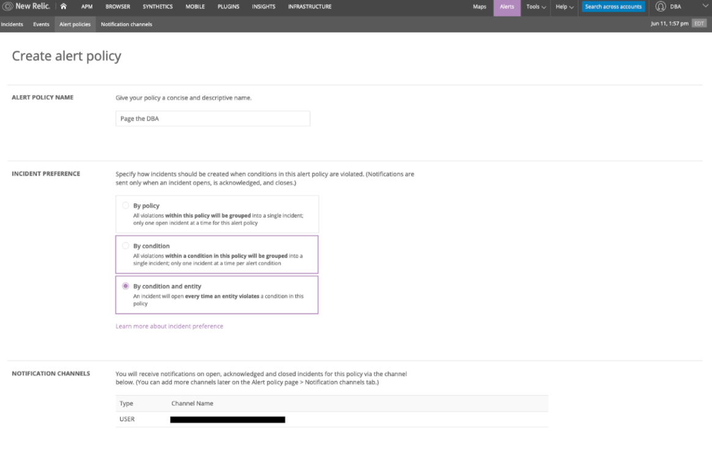The width and height of the screenshot is (712, 458).
Task: Click the home icon in top navigation
Action: click(x=64, y=7)
